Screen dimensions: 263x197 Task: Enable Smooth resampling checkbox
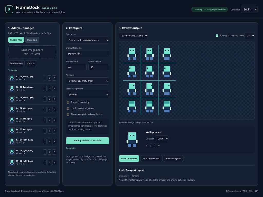[68, 102]
